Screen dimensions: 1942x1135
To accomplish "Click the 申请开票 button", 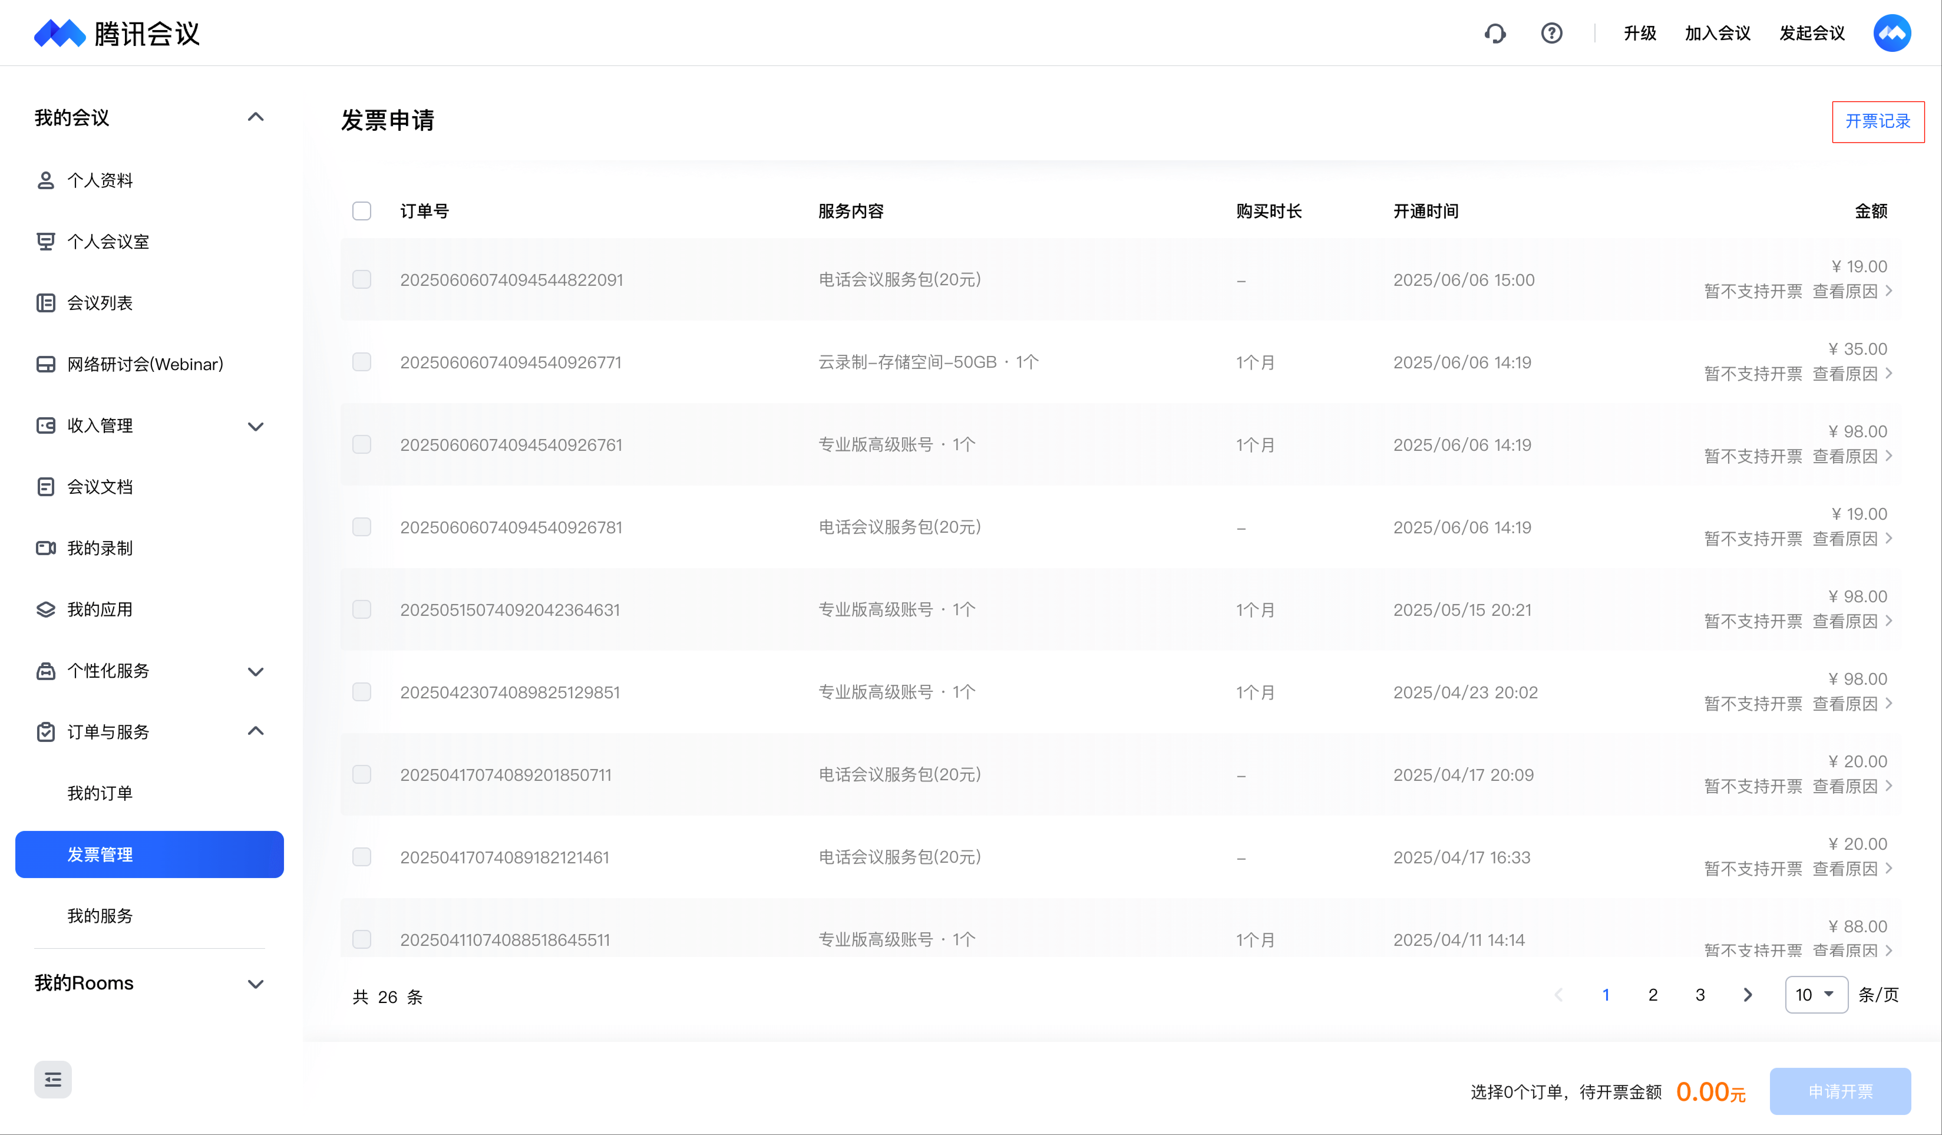I will pyautogui.click(x=1840, y=1091).
